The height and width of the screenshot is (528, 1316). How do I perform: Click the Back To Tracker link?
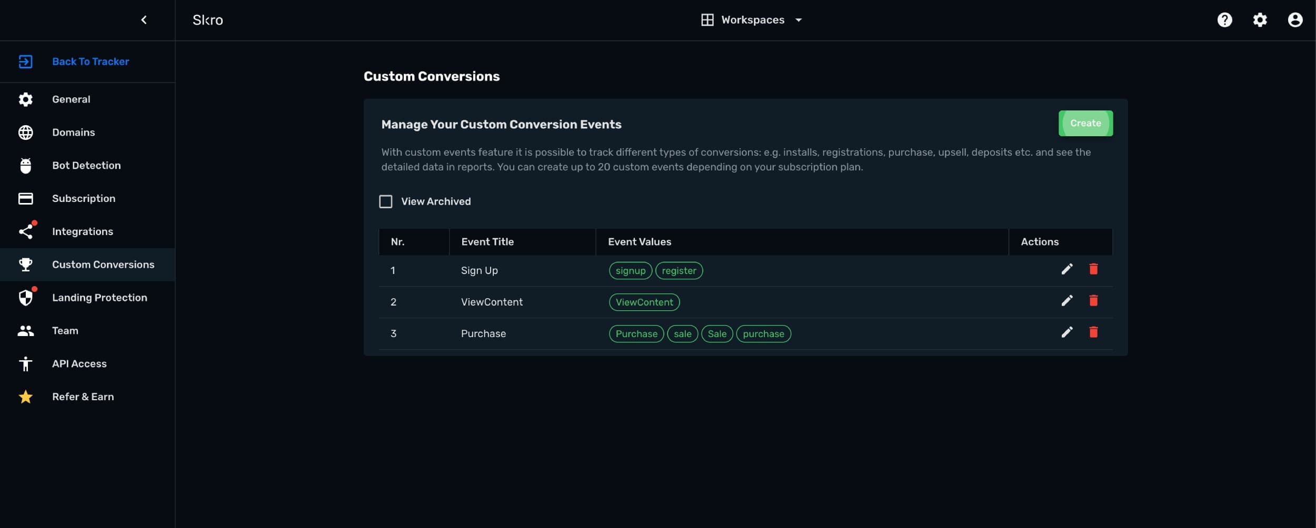(x=91, y=62)
